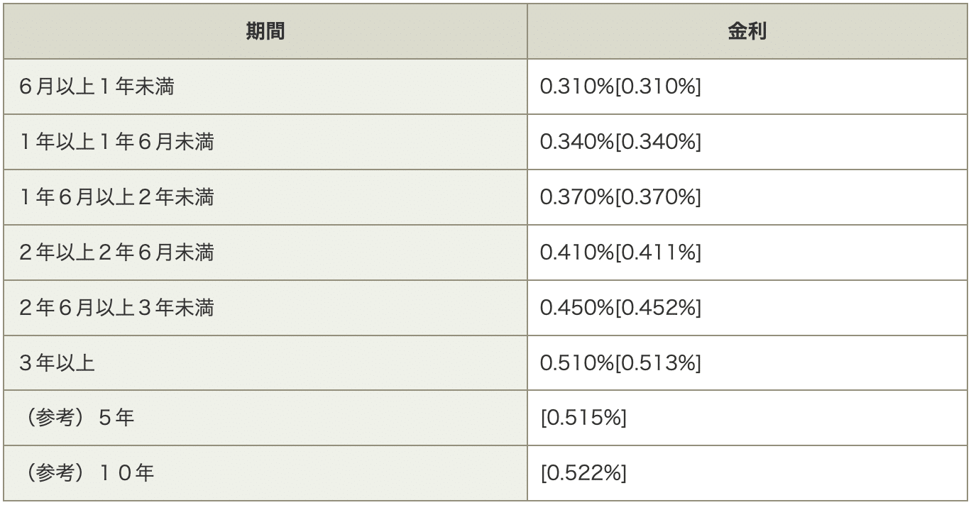Viewport: 971px width, 505px height.
Task: Select the 1年6月以上2年未満 period cell
Action: click(117, 197)
